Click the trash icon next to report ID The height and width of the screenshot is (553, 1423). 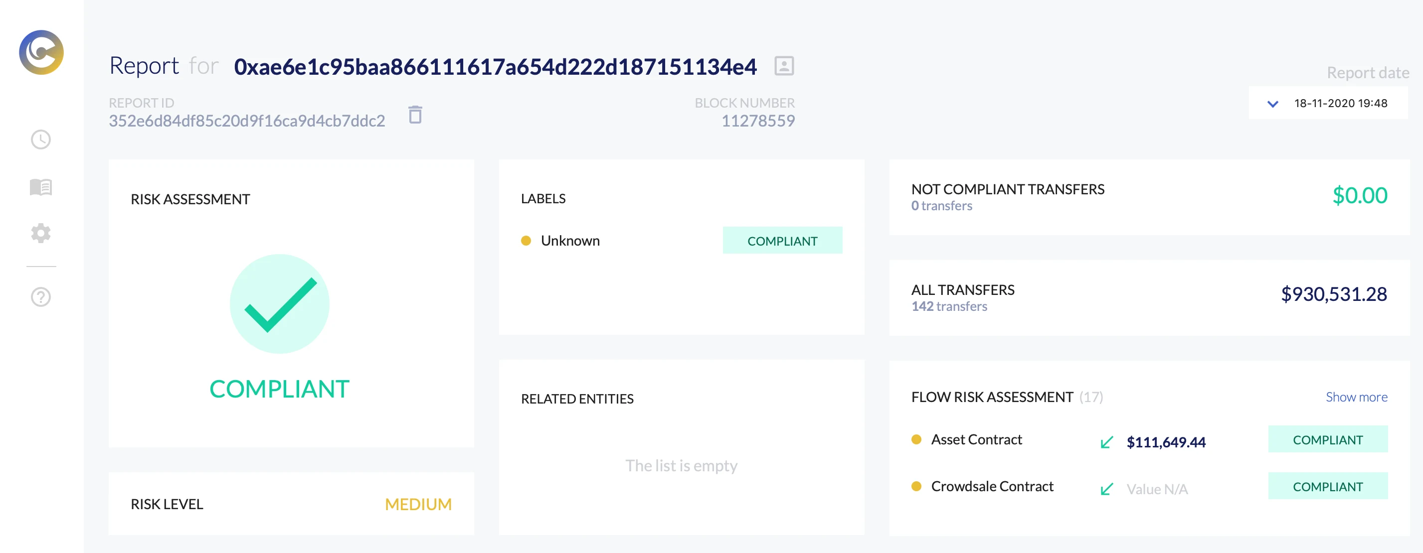[415, 115]
